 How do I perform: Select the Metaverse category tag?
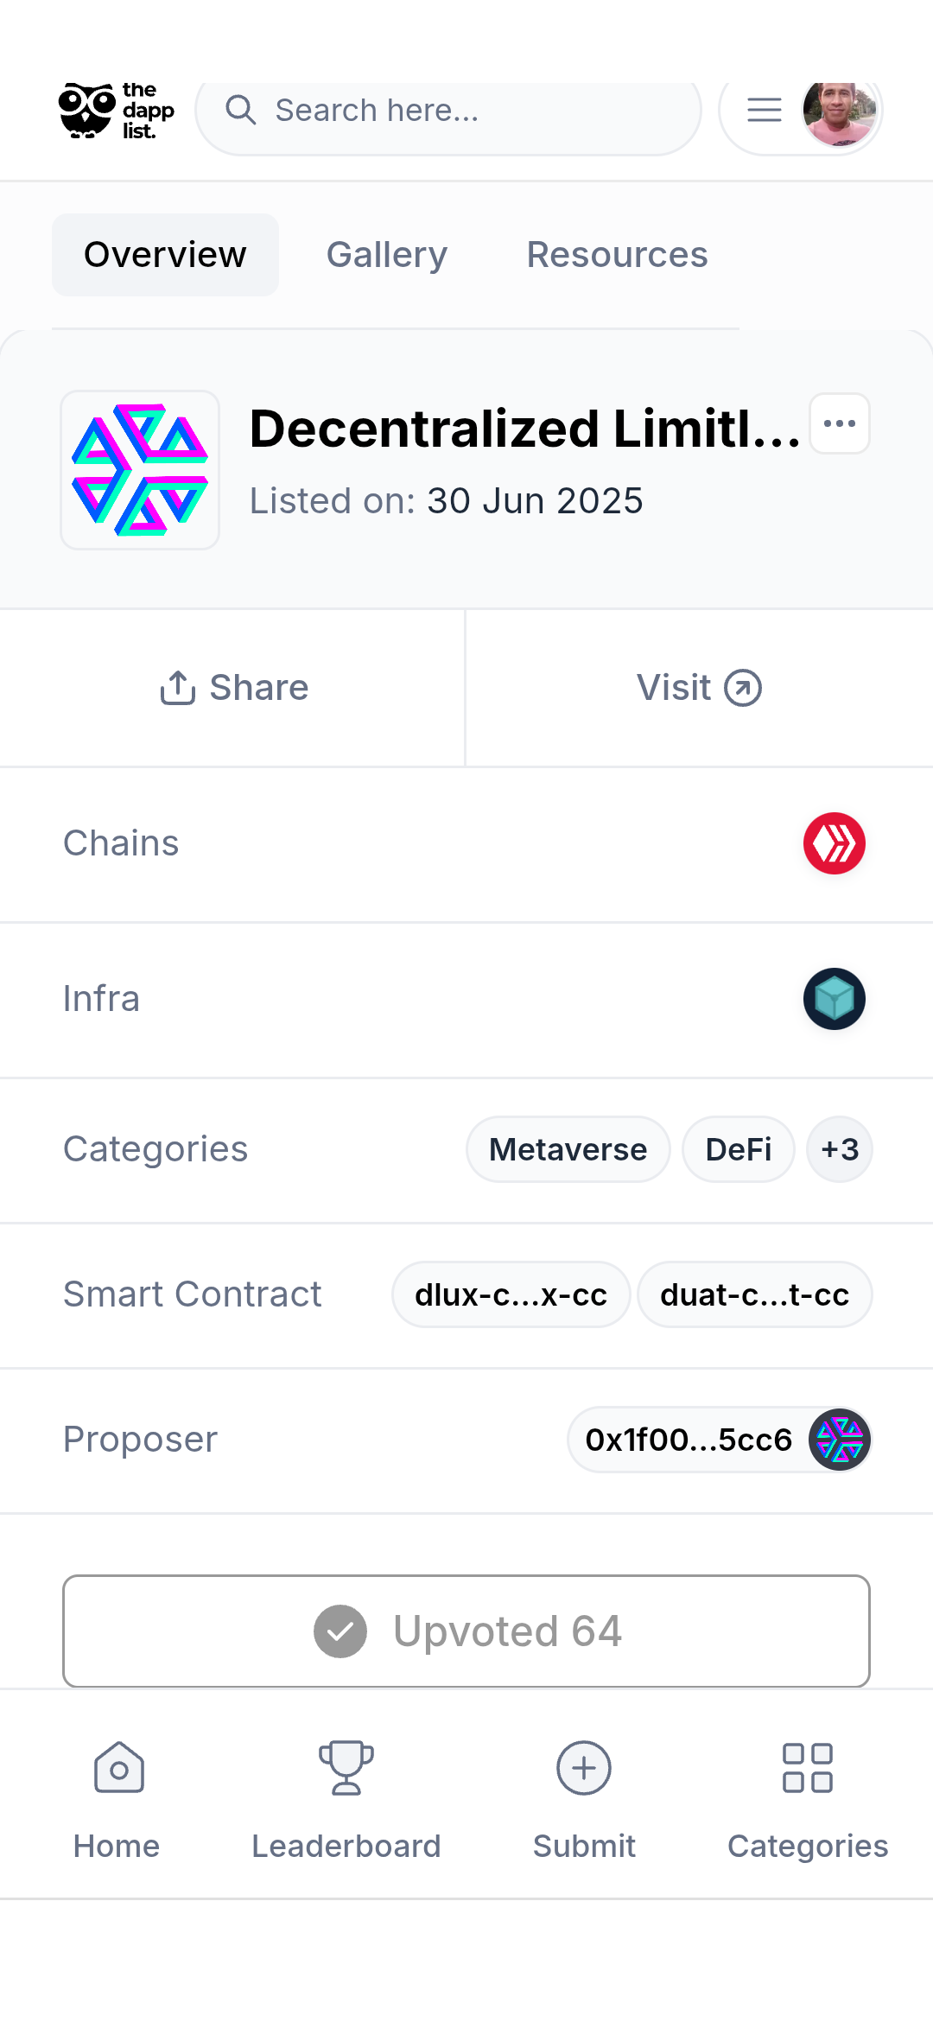tap(568, 1149)
